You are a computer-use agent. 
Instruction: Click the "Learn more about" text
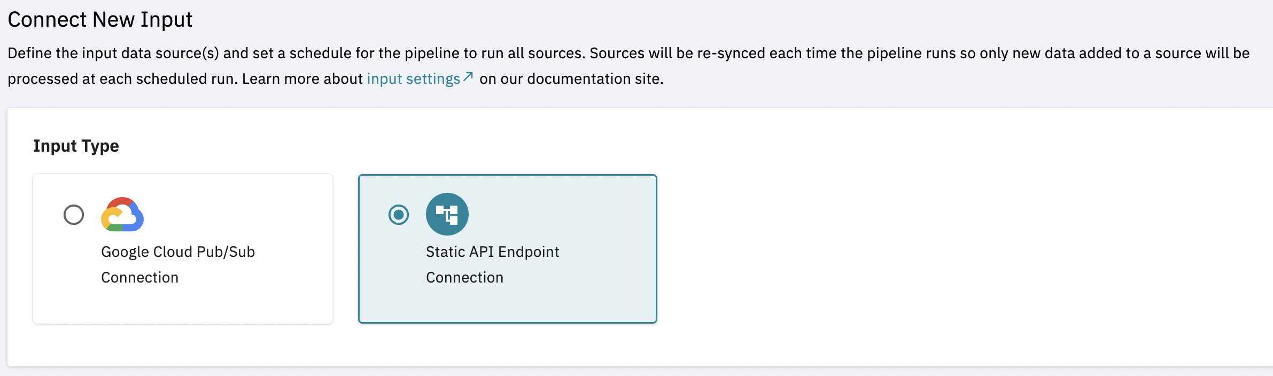[302, 79]
